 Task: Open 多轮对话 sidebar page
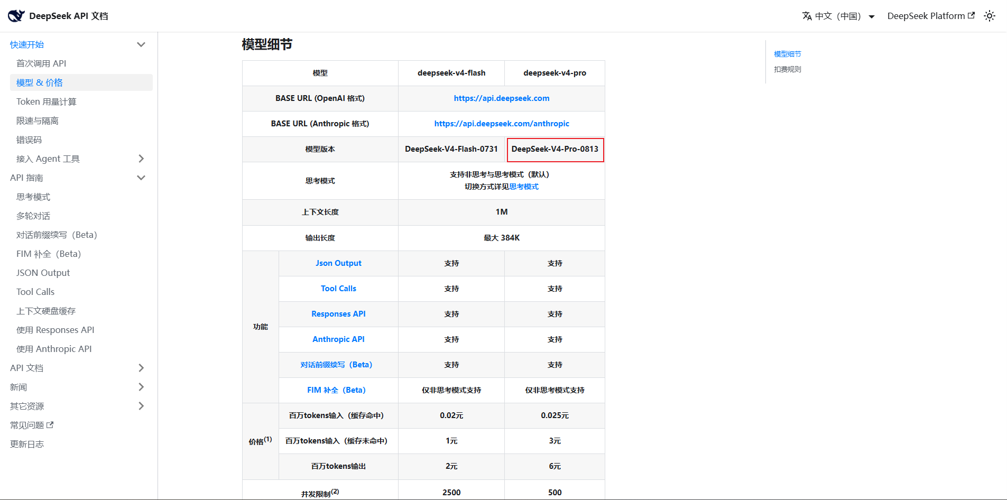coord(33,216)
